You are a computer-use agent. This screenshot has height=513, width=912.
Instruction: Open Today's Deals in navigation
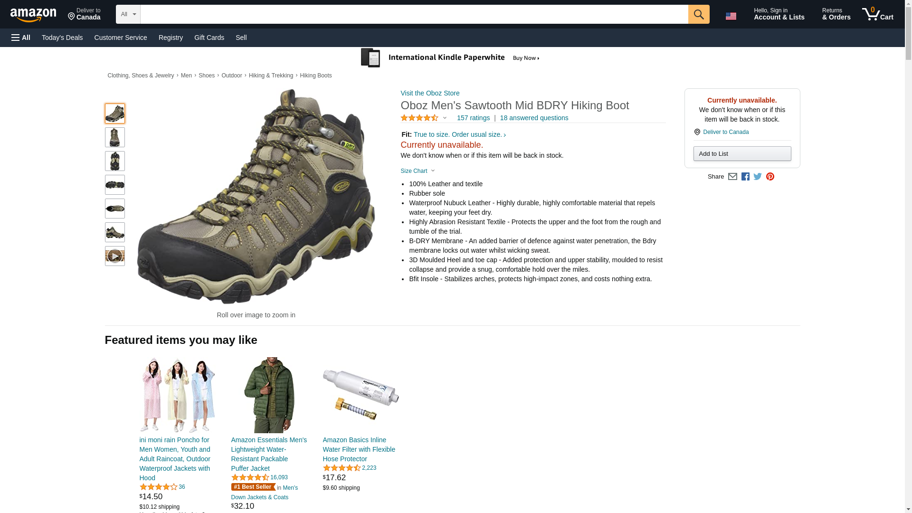click(x=62, y=38)
